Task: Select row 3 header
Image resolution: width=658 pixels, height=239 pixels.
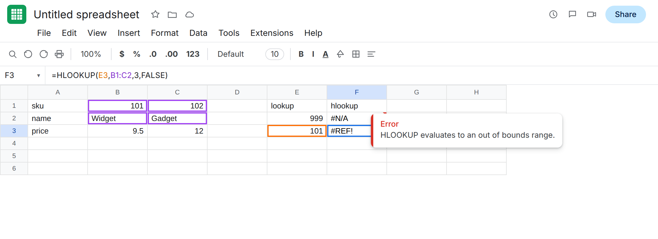Action: click(x=14, y=131)
